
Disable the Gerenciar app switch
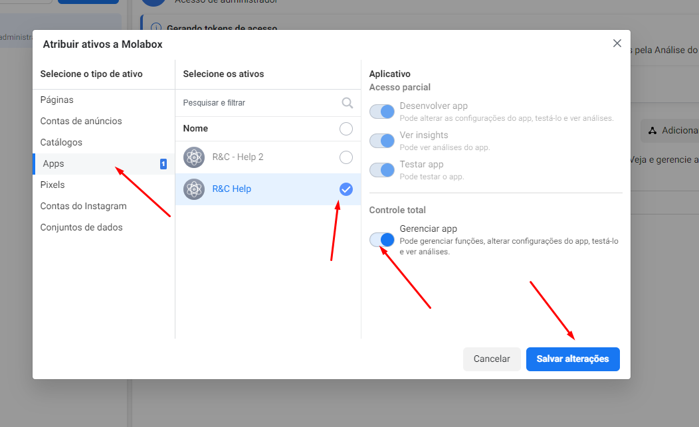(382, 240)
